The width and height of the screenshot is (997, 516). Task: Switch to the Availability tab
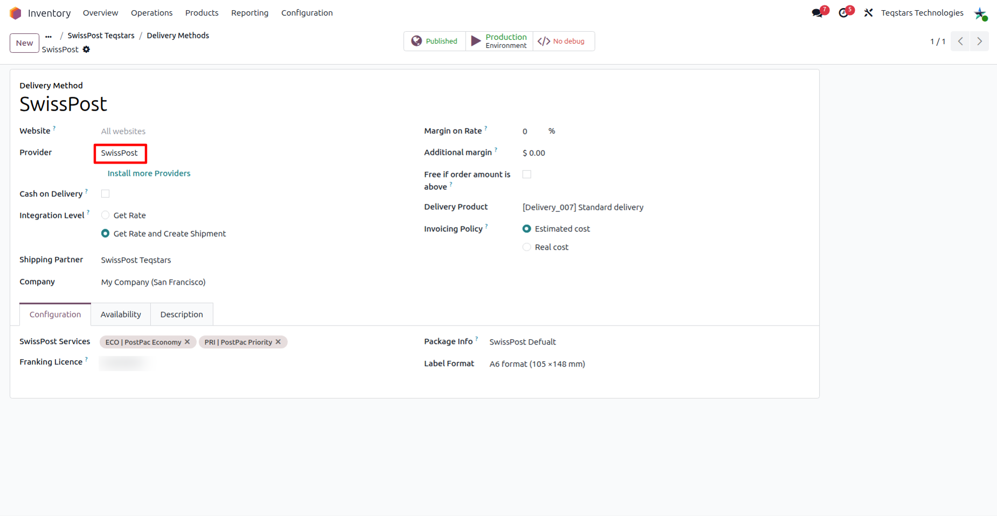tap(121, 314)
